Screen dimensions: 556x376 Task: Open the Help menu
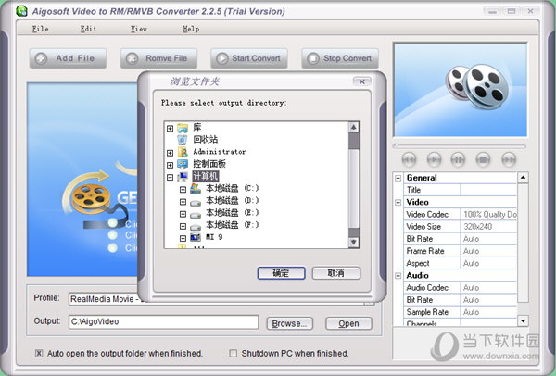[191, 29]
